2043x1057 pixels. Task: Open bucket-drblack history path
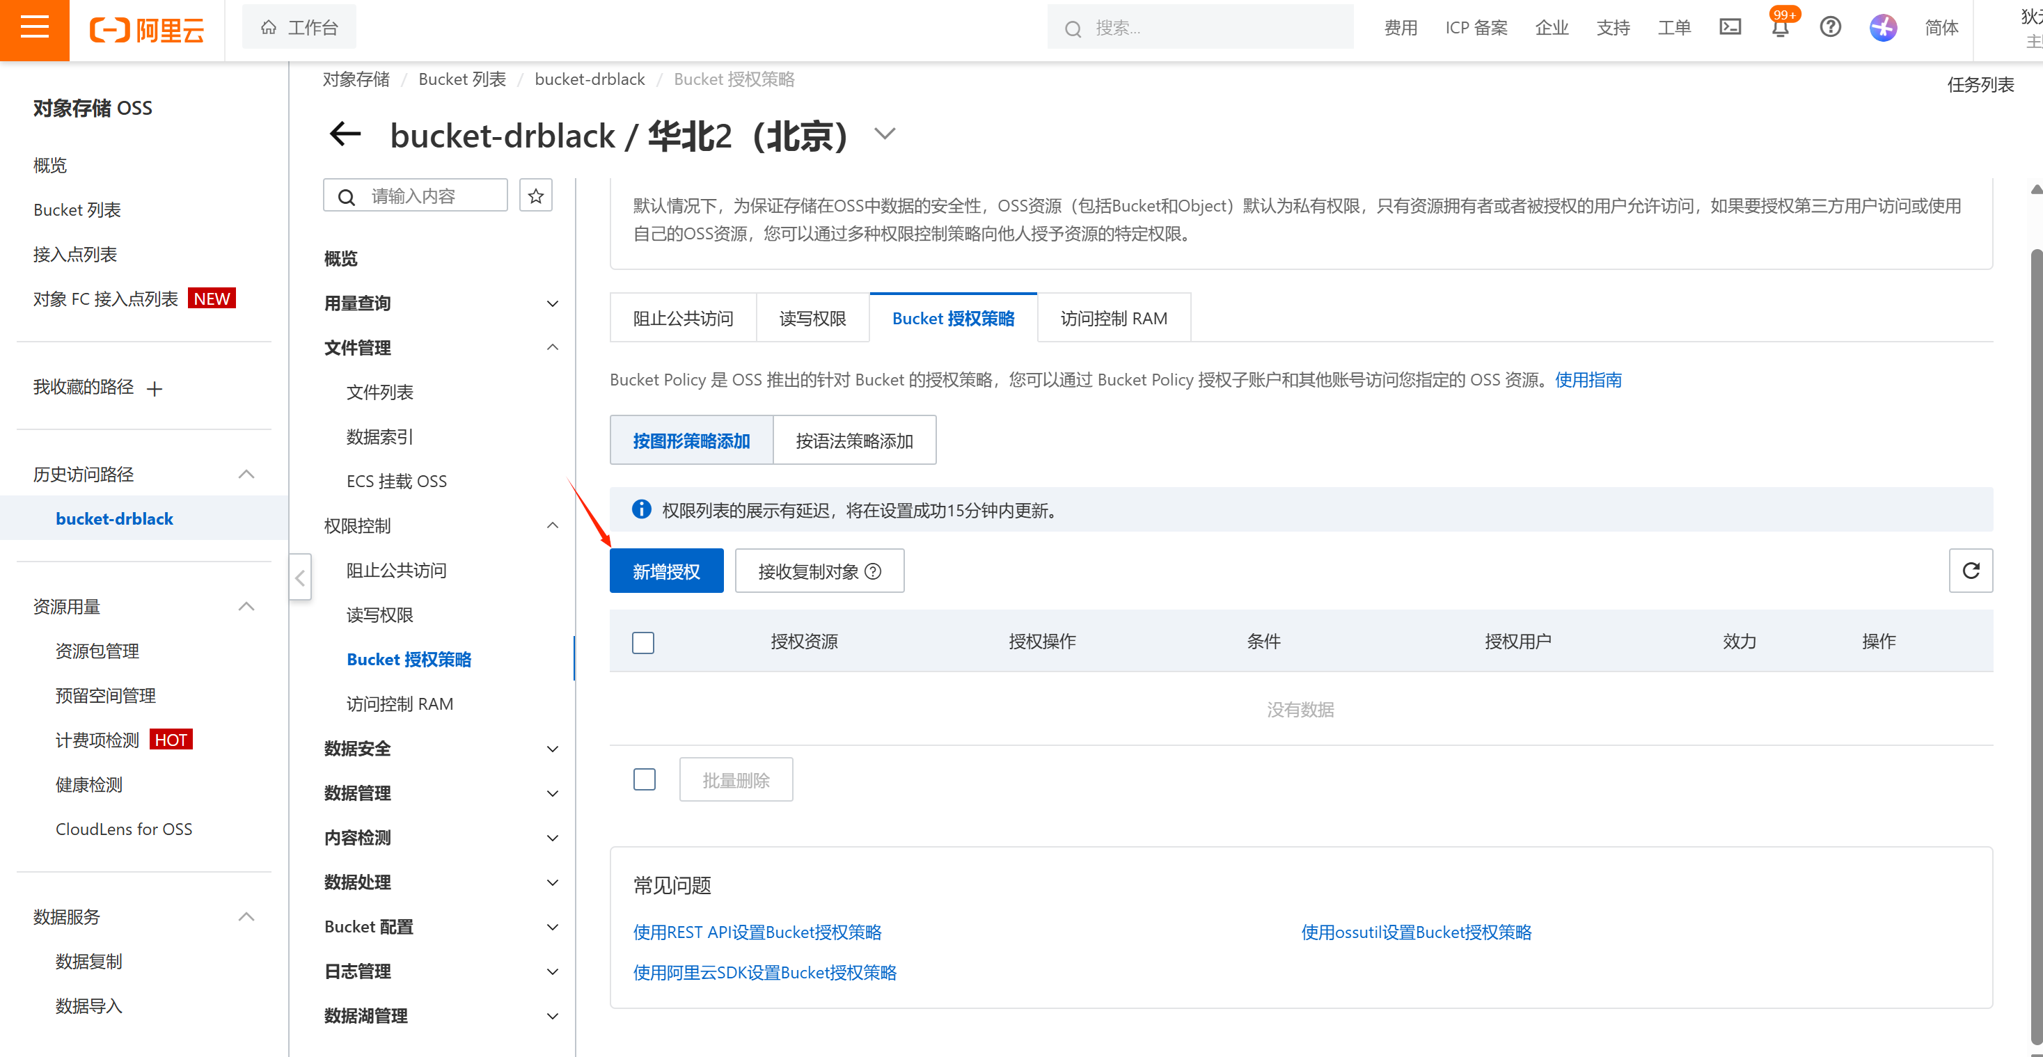click(114, 518)
